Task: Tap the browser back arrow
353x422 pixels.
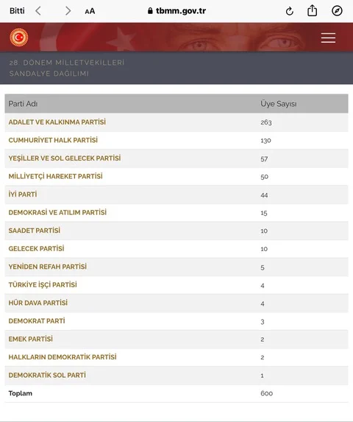Action: (x=38, y=11)
